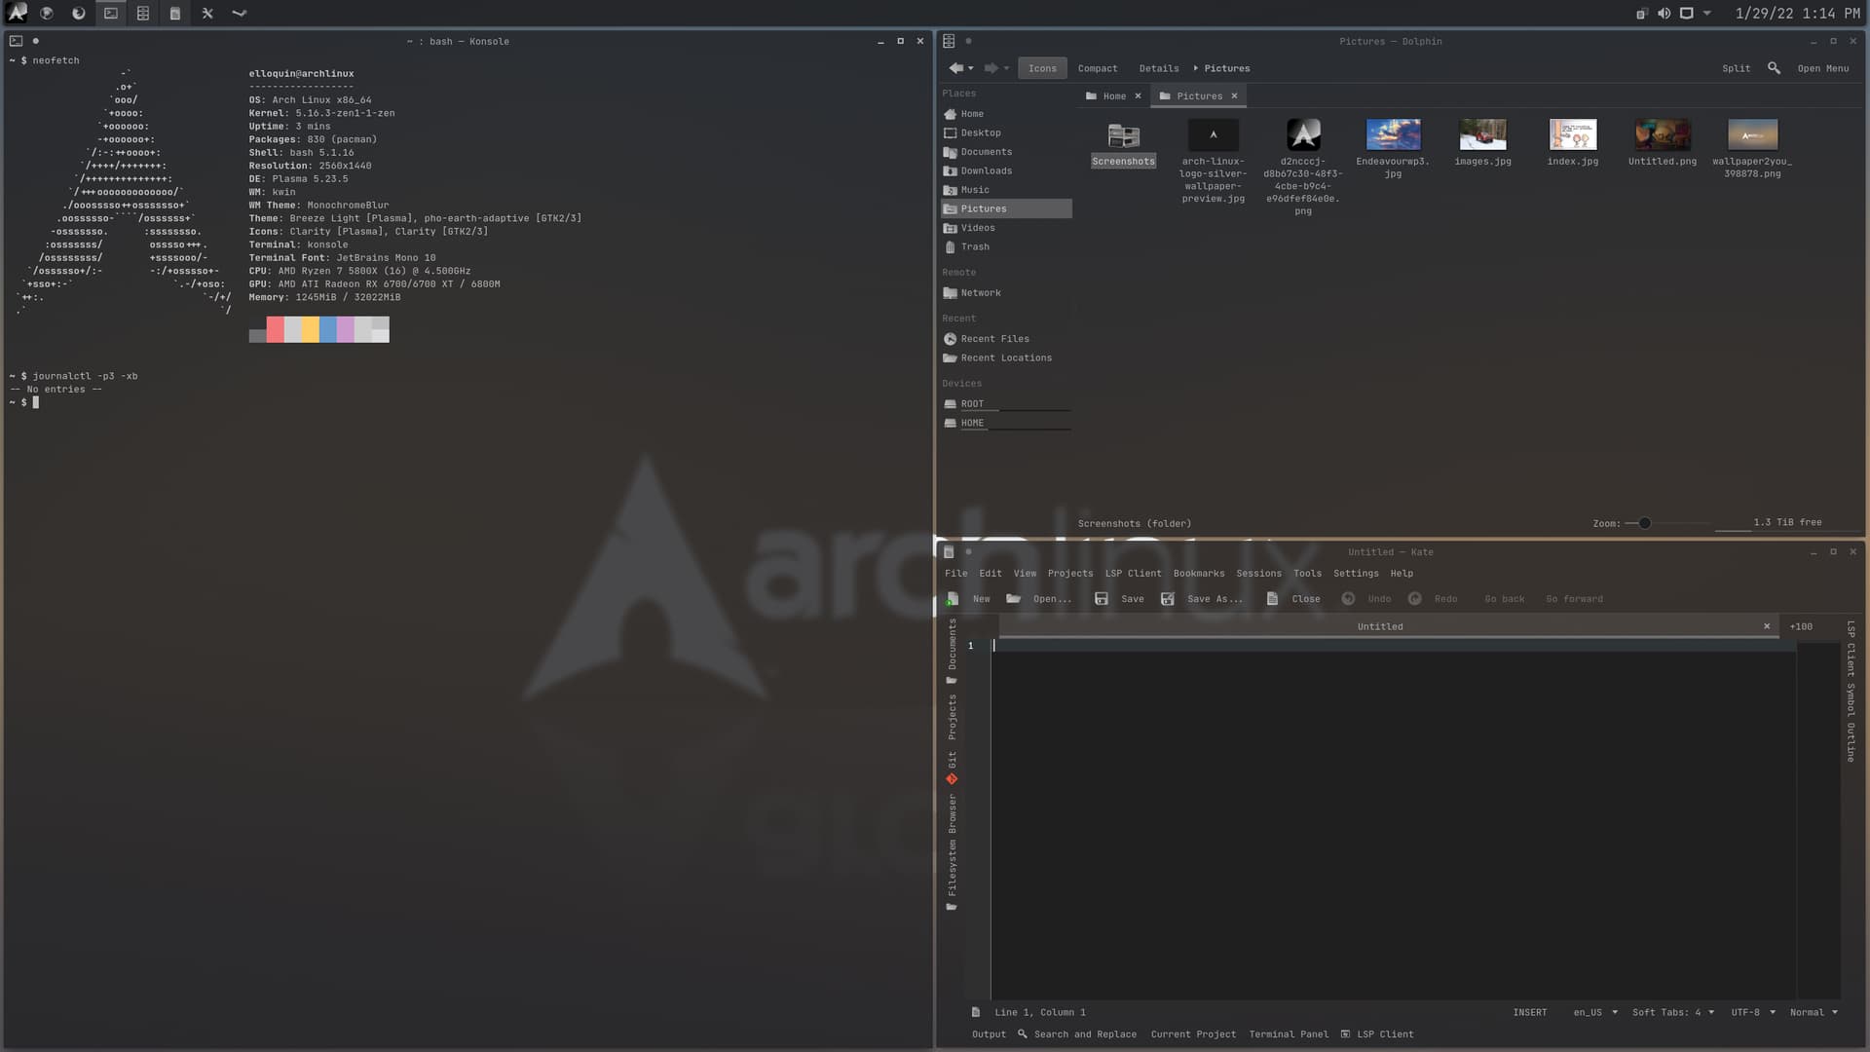
Task: Click Open Menu in Dolphin
Action: pyautogui.click(x=1823, y=67)
